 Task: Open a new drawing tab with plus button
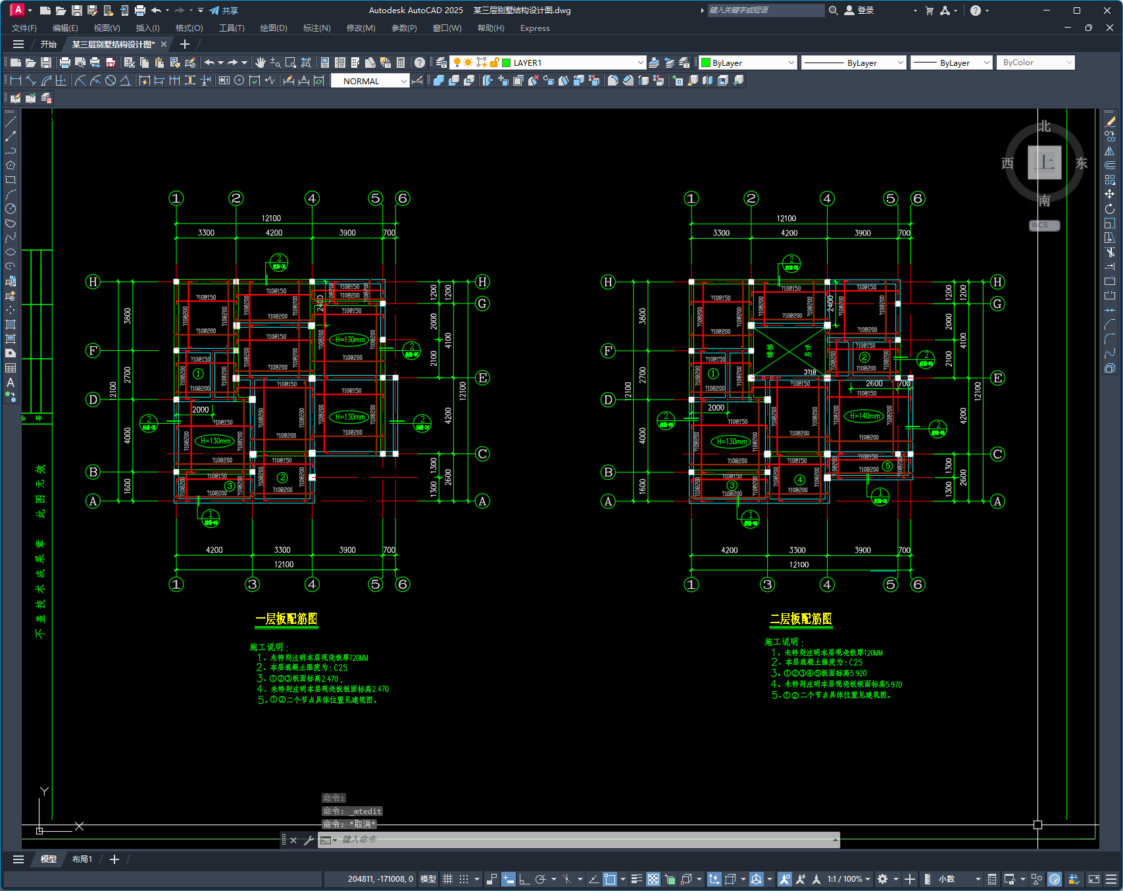185,44
